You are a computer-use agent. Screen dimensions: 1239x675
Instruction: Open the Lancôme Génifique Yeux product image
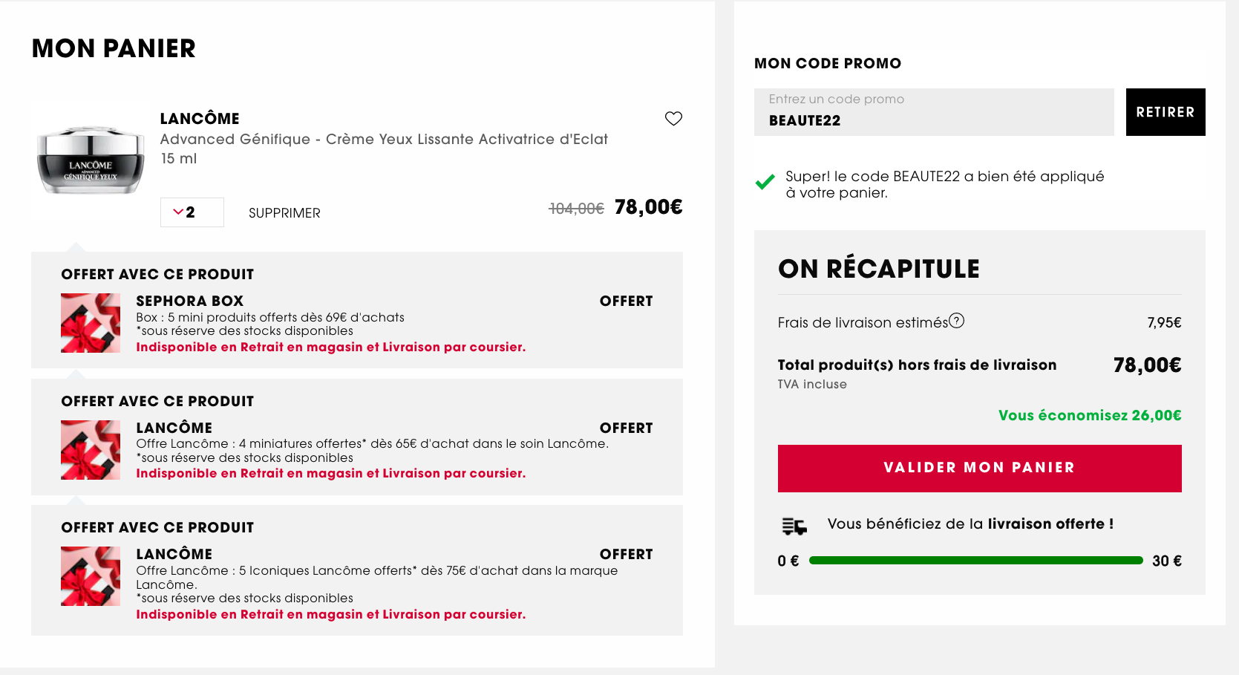tap(91, 160)
